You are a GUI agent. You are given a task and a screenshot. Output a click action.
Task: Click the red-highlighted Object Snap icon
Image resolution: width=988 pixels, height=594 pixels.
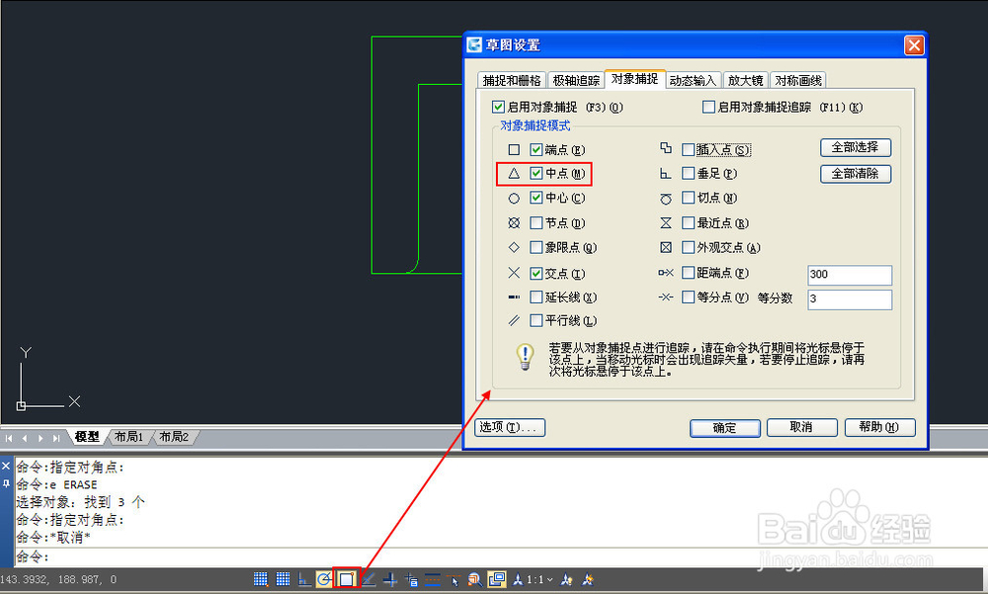point(346,579)
